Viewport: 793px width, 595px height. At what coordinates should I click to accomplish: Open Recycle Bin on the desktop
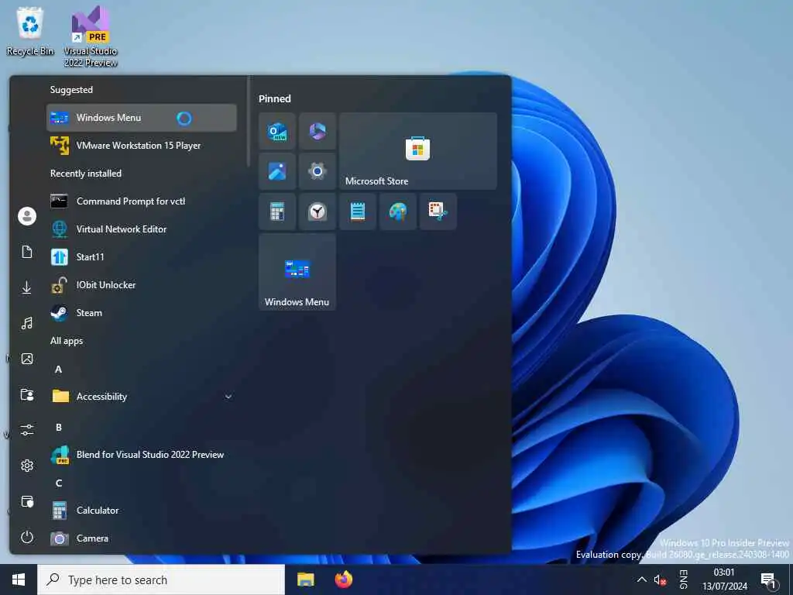tap(30, 31)
